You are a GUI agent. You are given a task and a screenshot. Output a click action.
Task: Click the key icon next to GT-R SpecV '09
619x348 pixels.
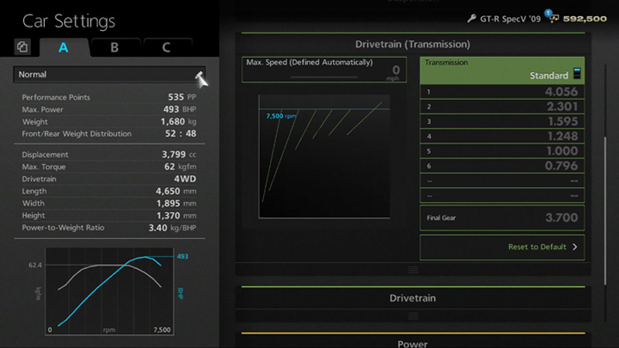coord(472,18)
